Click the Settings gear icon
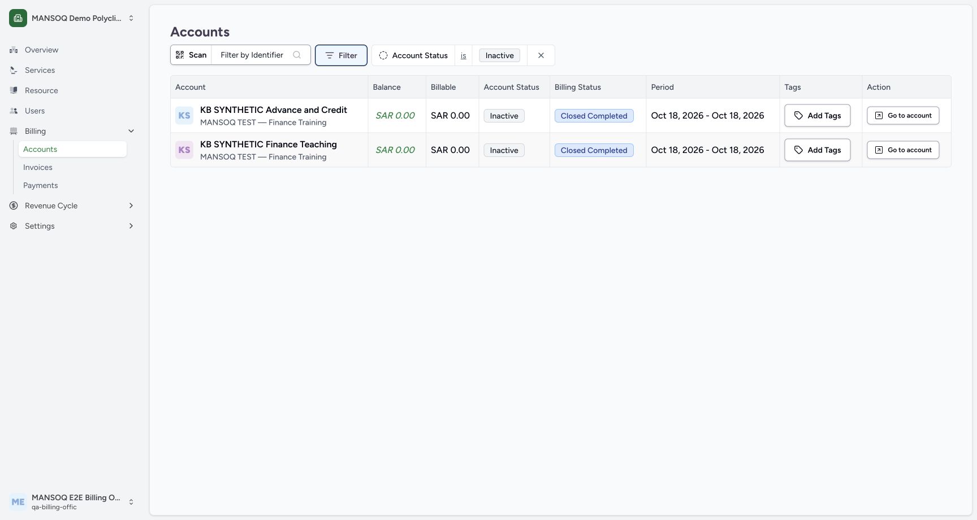 click(x=14, y=226)
